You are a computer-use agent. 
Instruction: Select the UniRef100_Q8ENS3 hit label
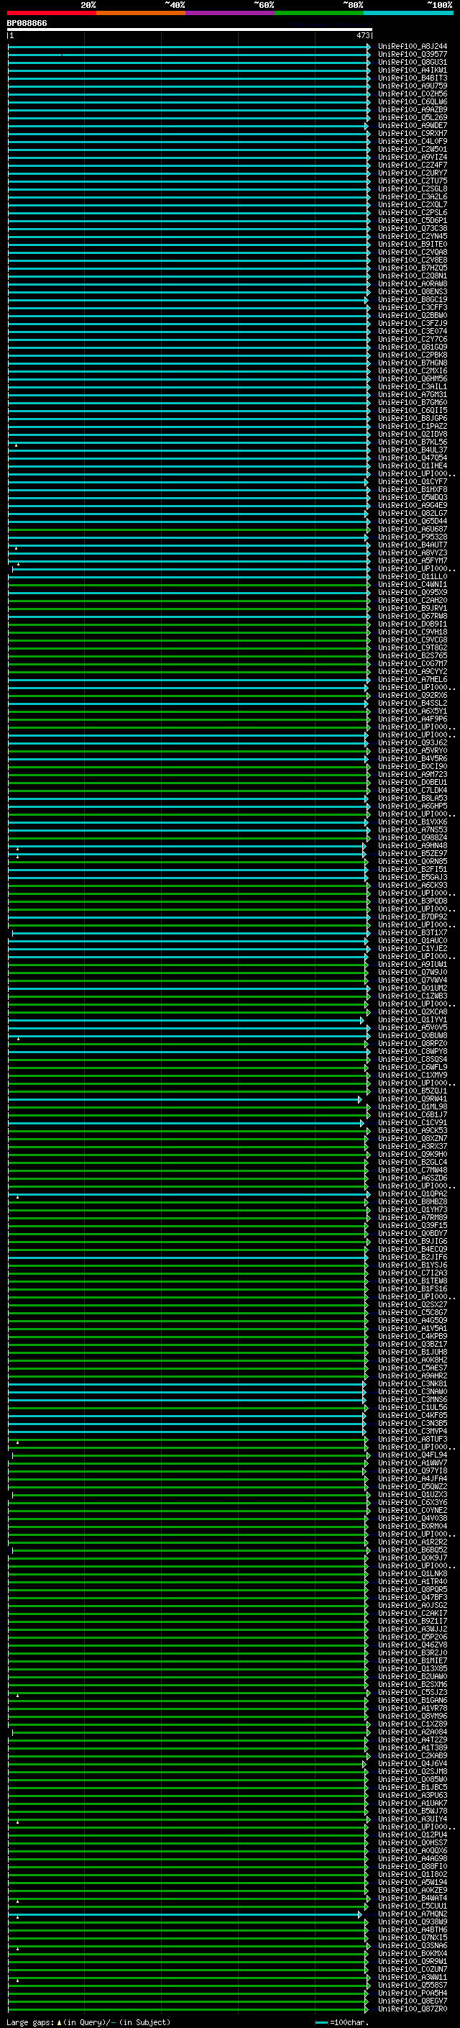click(x=412, y=291)
